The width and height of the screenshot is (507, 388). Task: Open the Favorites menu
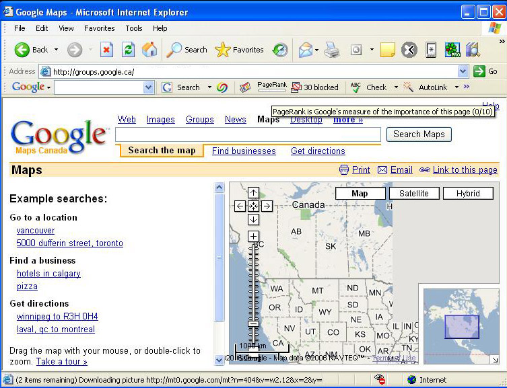[99, 28]
